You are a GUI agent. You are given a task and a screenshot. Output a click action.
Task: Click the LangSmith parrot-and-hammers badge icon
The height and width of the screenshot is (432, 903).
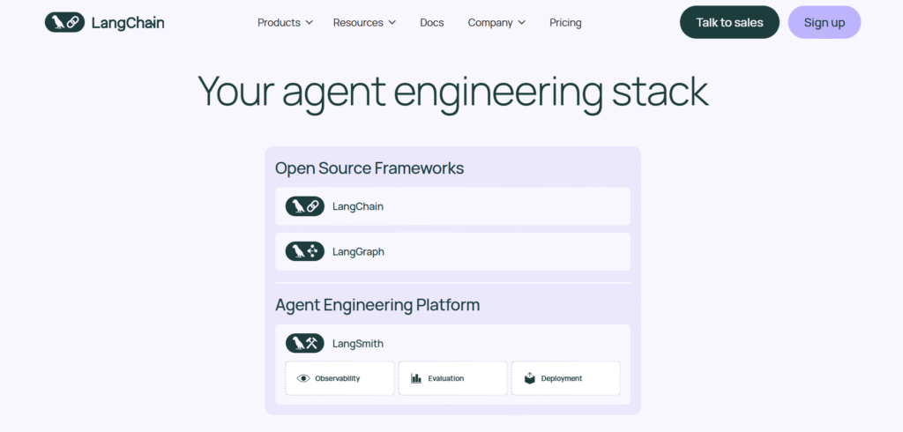pos(305,343)
